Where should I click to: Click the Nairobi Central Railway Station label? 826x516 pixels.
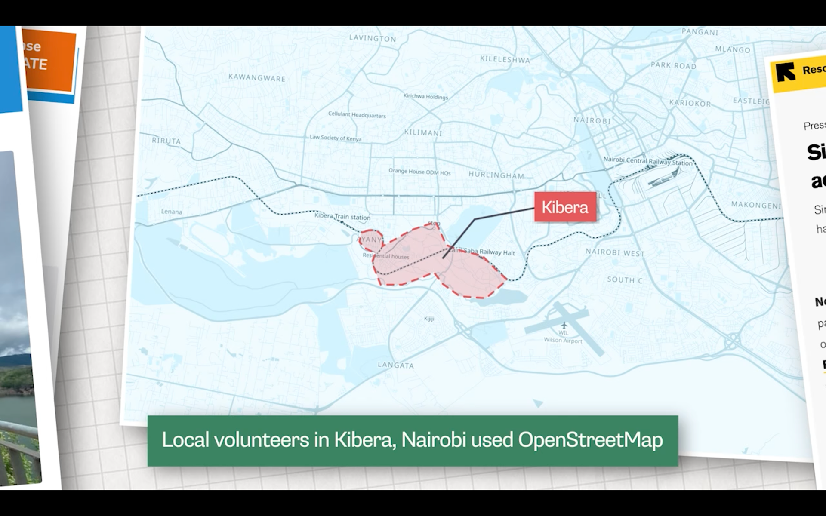coord(647,161)
